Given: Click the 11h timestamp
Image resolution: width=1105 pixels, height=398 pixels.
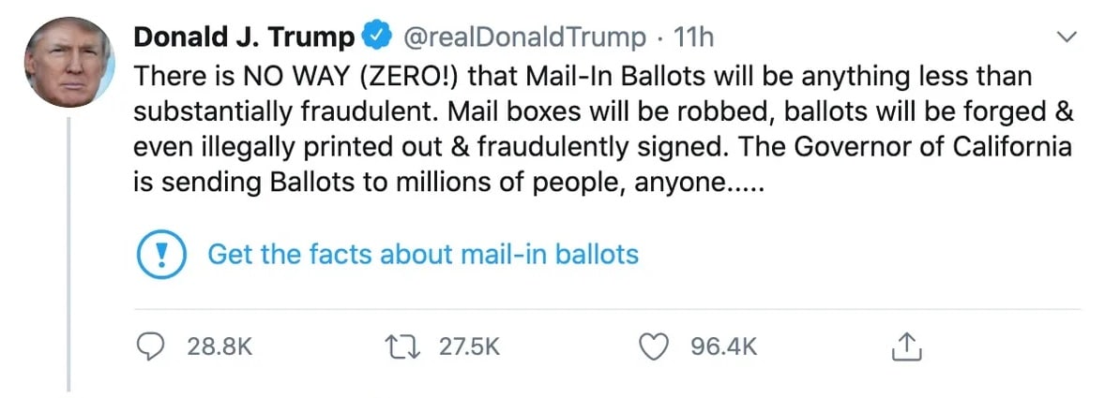Looking at the screenshot, I should pyautogui.click(x=694, y=37).
